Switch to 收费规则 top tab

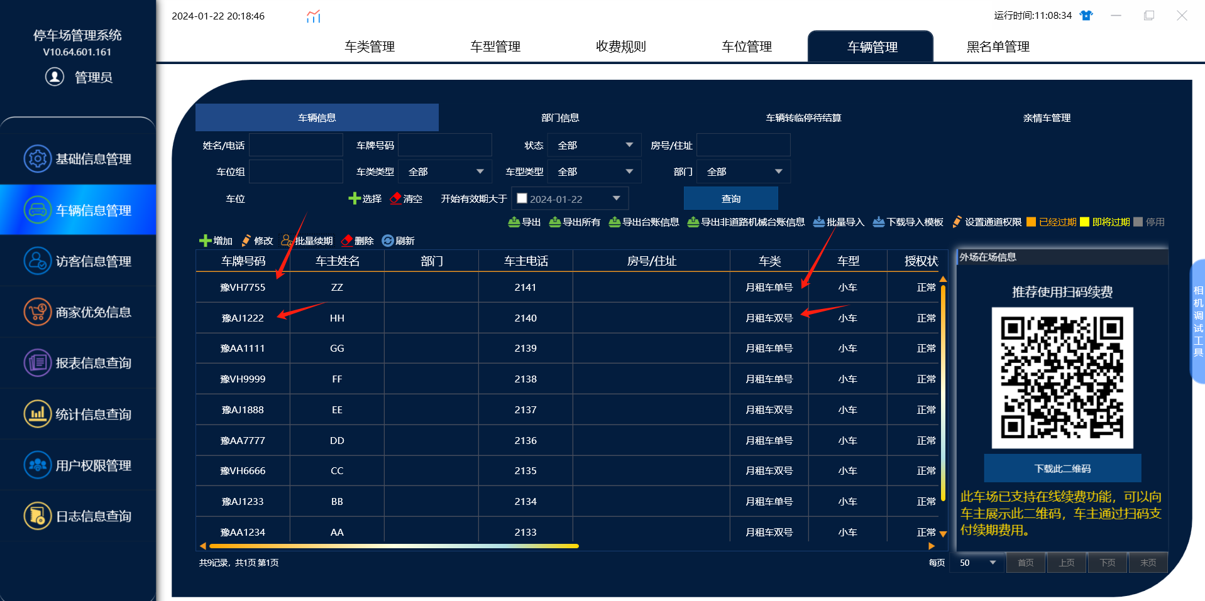pos(621,46)
